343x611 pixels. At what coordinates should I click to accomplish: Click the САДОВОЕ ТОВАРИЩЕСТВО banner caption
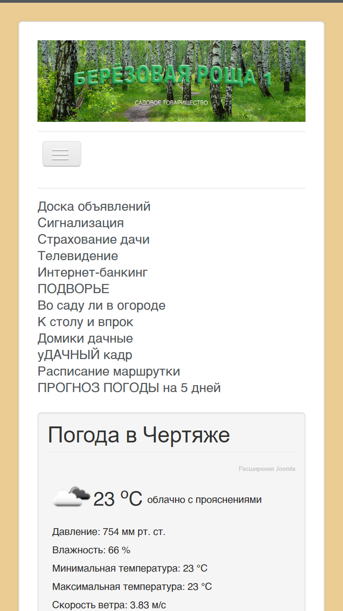coord(171,103)
